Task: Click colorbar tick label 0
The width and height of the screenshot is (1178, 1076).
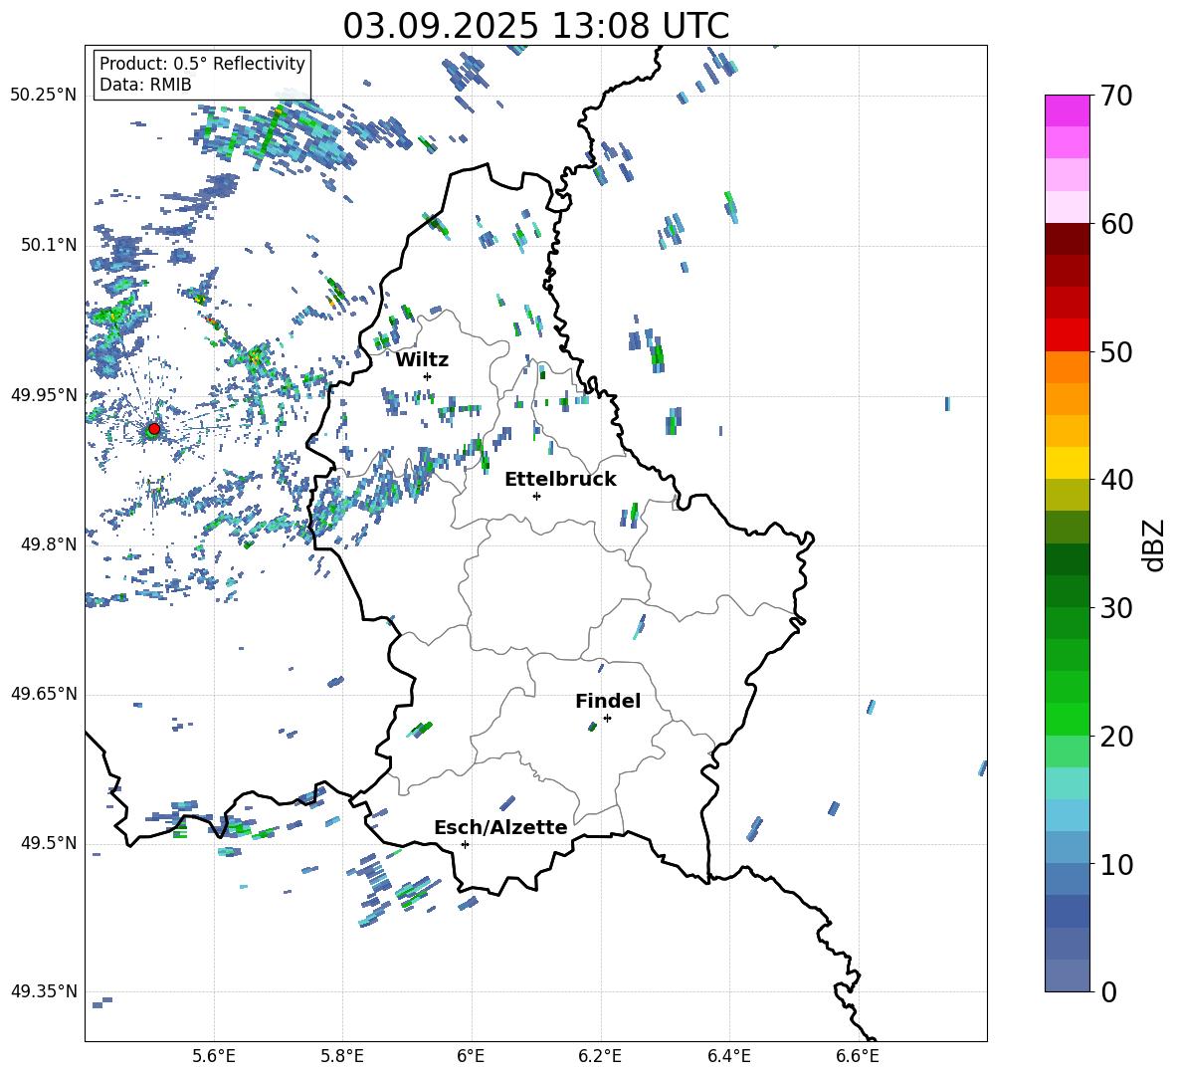Action: coord(1108,991)
